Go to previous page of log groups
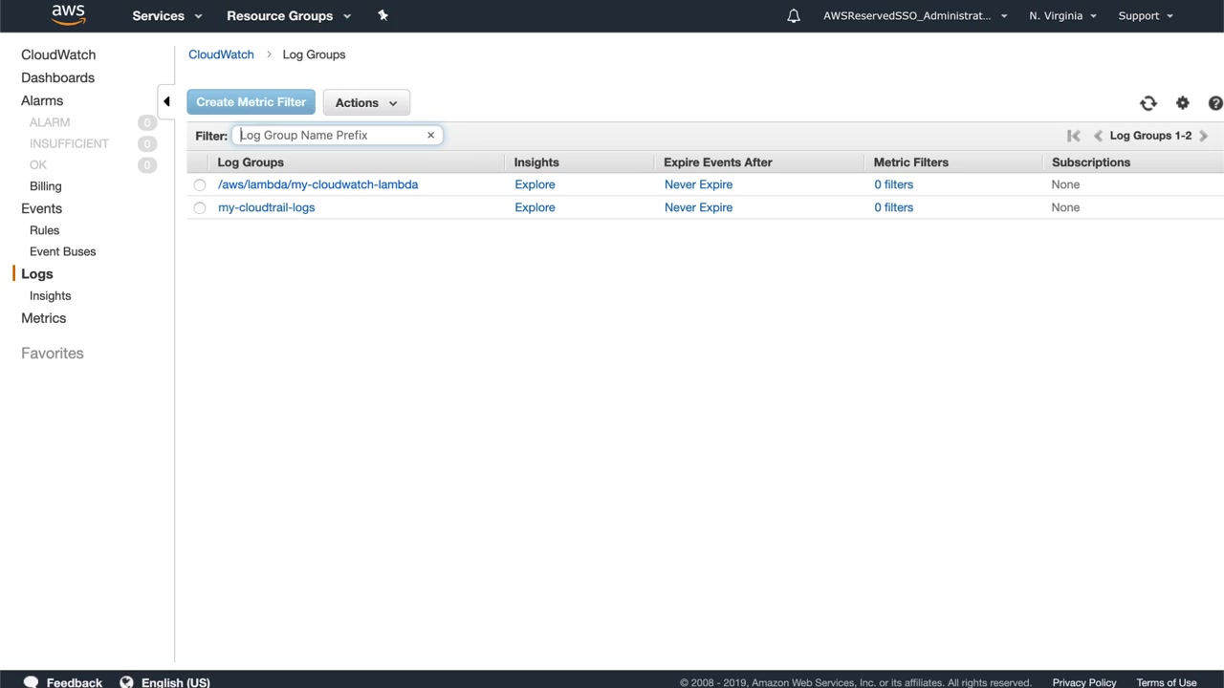 pyautogui.click(x=1098, y=136)
